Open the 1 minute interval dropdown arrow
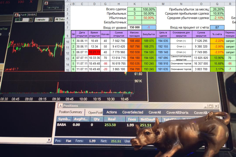Image resolution: width=236 pixels, height=157 pixels. [51, 19]
